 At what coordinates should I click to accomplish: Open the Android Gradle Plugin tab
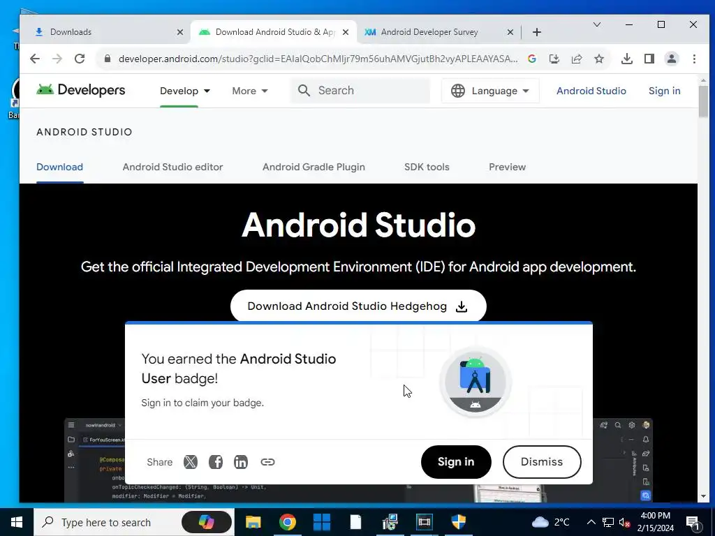click(314, 167)
